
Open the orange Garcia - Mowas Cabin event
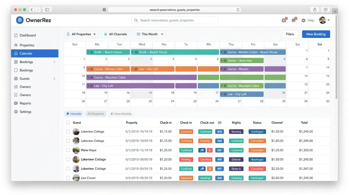tap(108, 69)
